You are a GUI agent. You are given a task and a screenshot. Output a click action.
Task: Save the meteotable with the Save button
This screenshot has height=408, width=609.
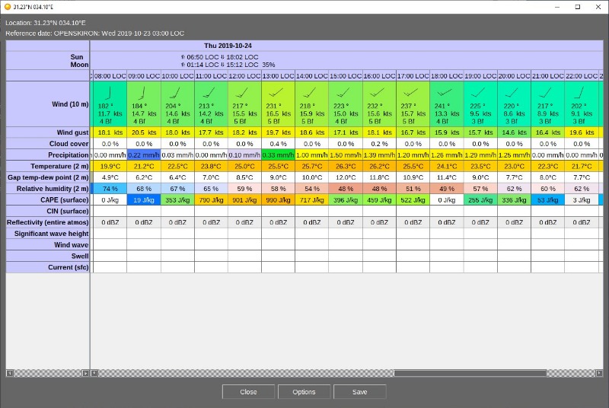[x=360, y=392]
